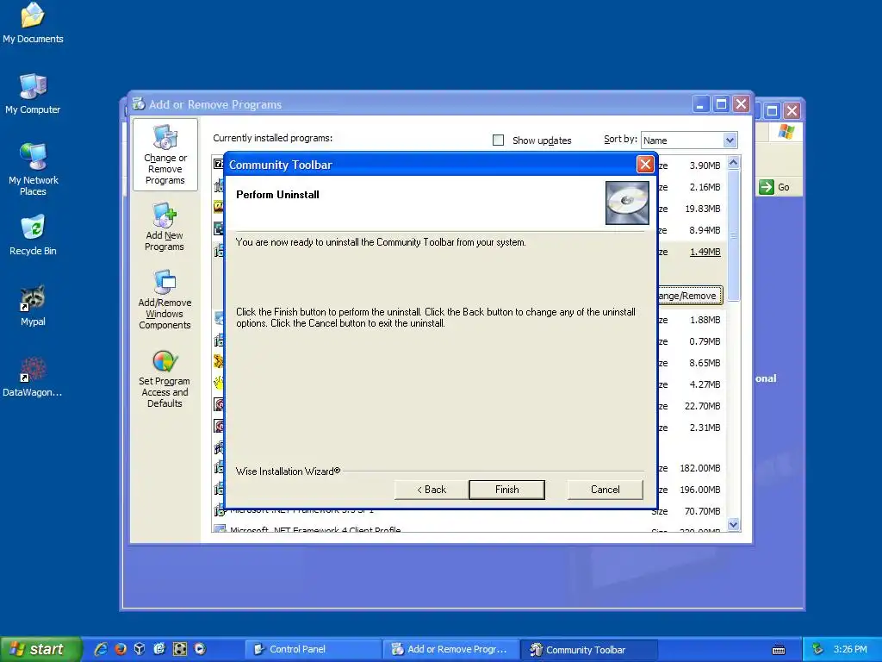The width and height of the screenshot is (882, 662).
Task: Launch Mypal browser shortcut
Action: pos(33,306)
